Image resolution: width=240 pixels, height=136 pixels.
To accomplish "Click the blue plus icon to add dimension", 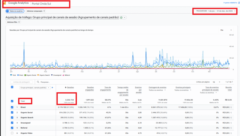I will [x=52, y=88].
